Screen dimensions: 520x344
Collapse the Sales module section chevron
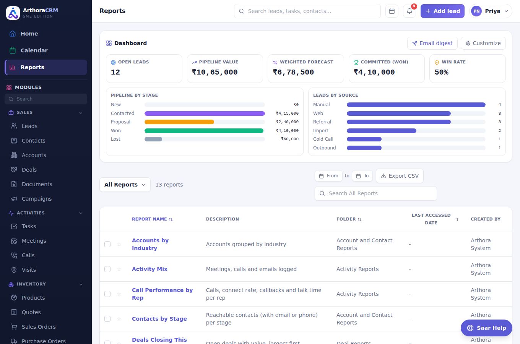pos(81,113)
